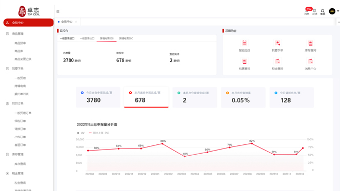Open the 税金查询 shortcut icon in 常用功能
Viewport: 340px width, 191px height.
(x=277, y=61)
